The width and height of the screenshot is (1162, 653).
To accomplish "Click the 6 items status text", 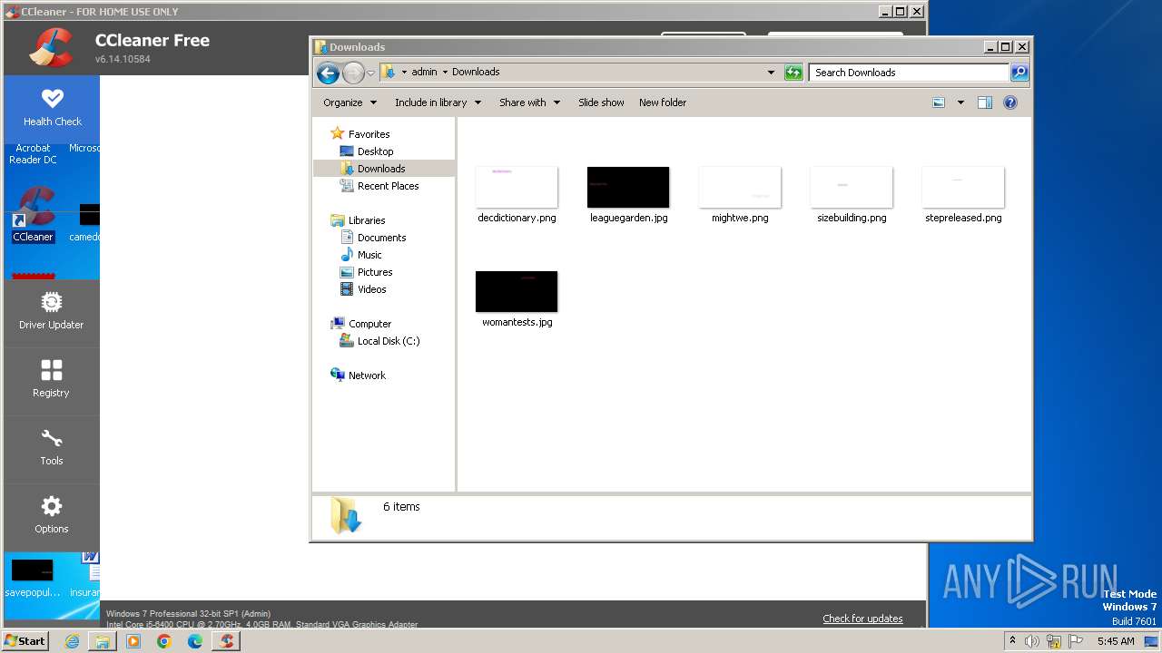I will click(x=401, y=507).
